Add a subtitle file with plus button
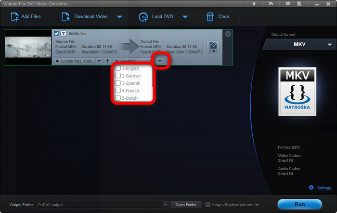 [160, 61]
